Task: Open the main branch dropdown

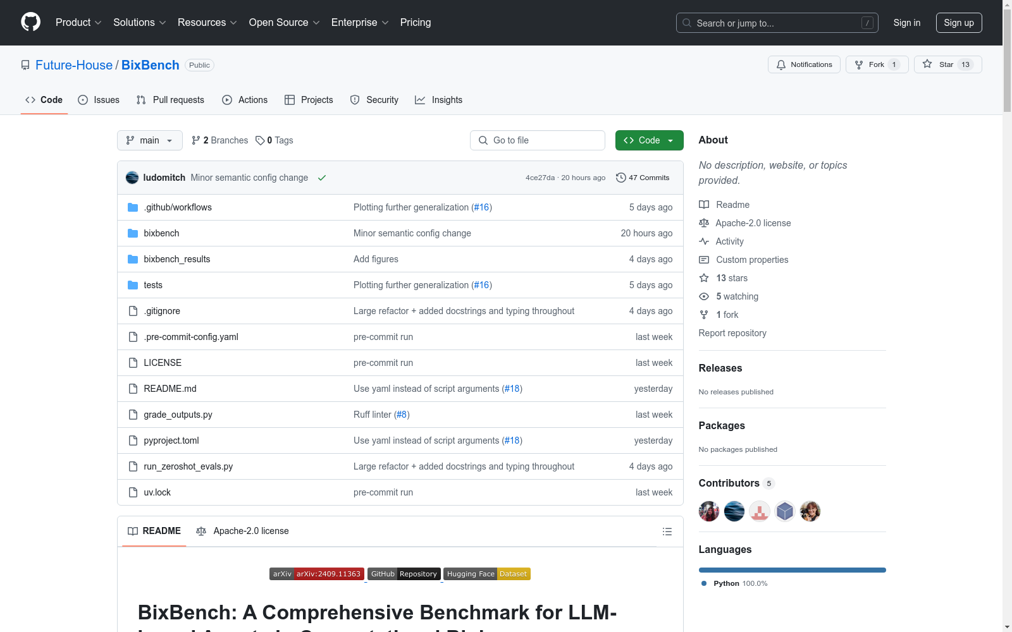Action: (150, 140)
